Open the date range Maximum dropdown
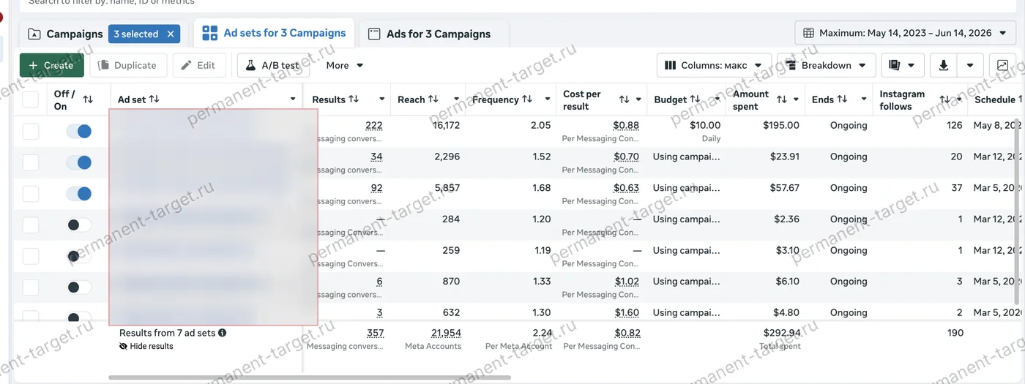Screen dimensions: 1025x384 pos(905,33)
